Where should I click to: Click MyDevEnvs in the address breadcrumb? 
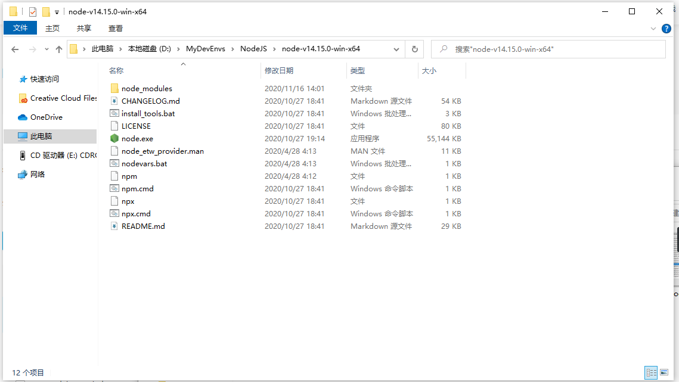pyautogui.click(x=206, y=49)
